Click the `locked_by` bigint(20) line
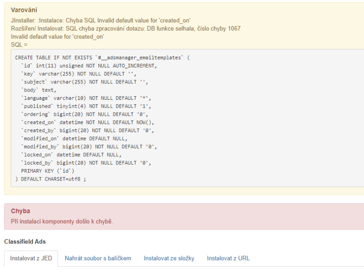 tap(86, 163)
